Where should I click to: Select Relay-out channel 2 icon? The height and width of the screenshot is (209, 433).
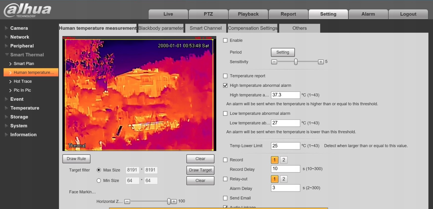284,179
